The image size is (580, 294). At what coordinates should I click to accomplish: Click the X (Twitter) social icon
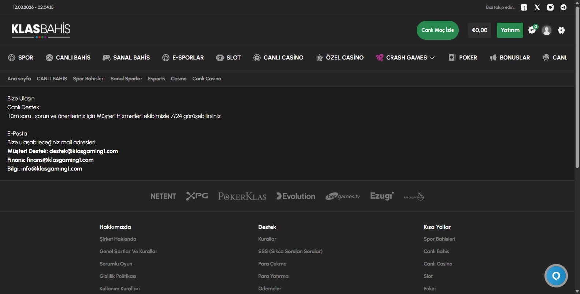coord(537,7)
